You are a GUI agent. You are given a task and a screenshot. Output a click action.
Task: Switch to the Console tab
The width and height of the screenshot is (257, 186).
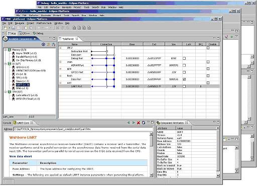pyautogui.click(x=7, y=123)
